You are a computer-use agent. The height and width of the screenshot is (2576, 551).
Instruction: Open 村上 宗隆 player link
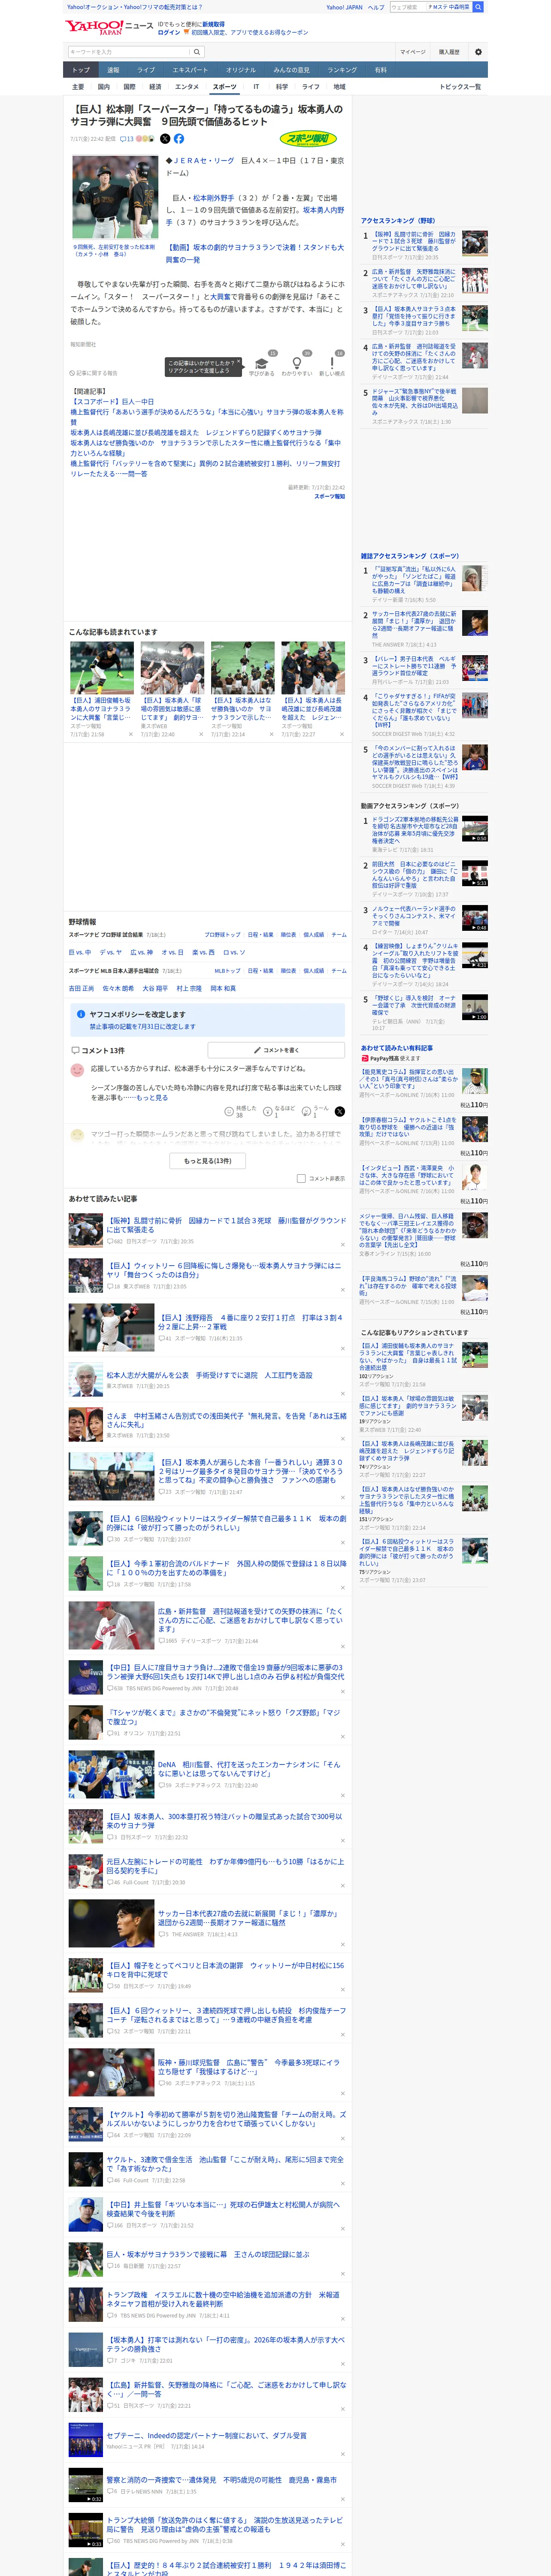click(x=189, y=988)
